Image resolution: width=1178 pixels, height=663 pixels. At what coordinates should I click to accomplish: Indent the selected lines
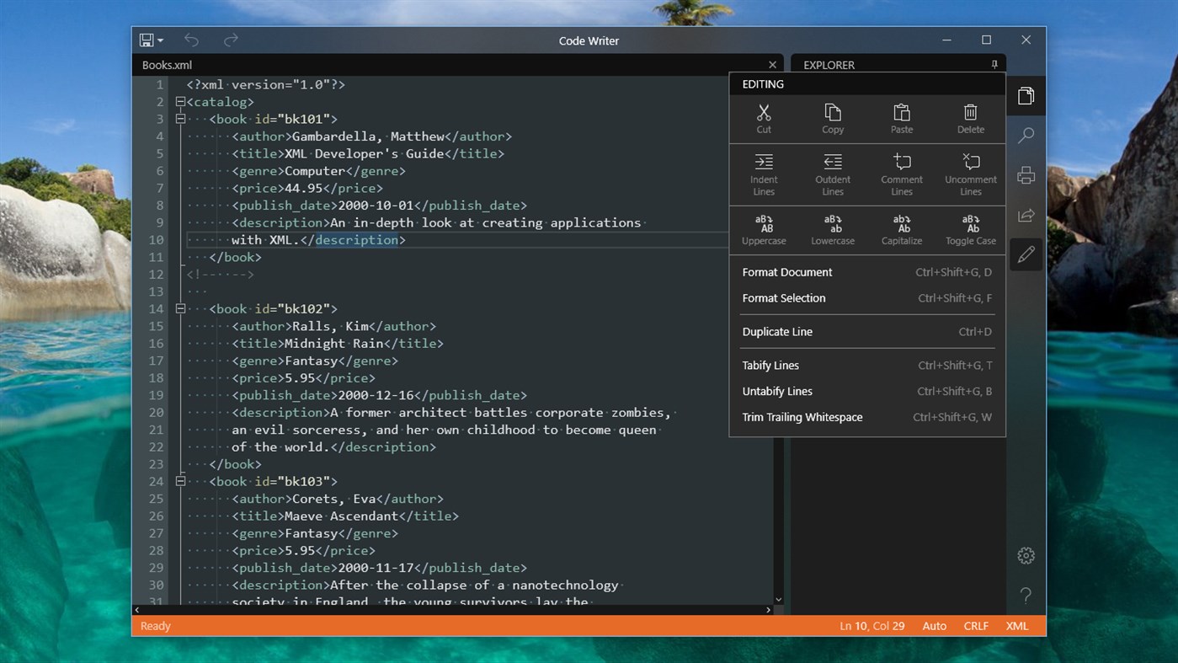764,174
